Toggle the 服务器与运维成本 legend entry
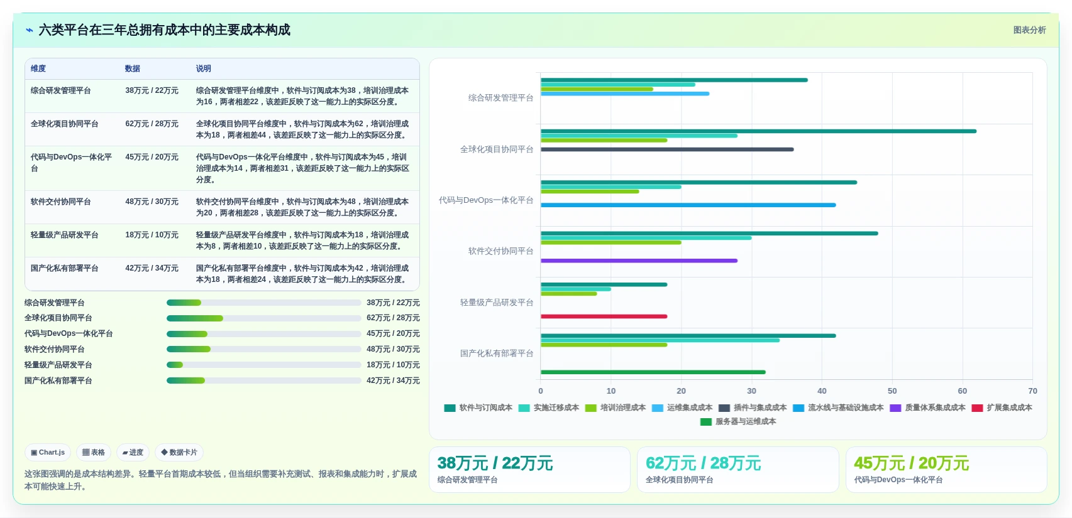 738,422
